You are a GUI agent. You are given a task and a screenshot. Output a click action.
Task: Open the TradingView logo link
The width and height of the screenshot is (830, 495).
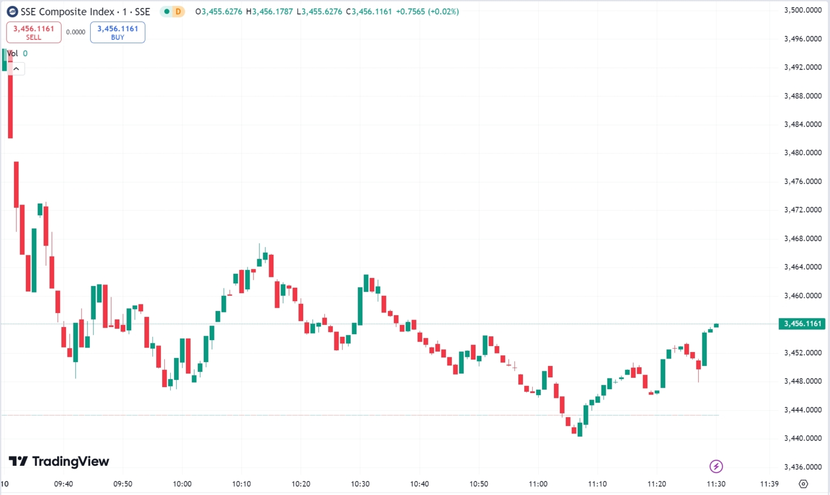(59, 462)
